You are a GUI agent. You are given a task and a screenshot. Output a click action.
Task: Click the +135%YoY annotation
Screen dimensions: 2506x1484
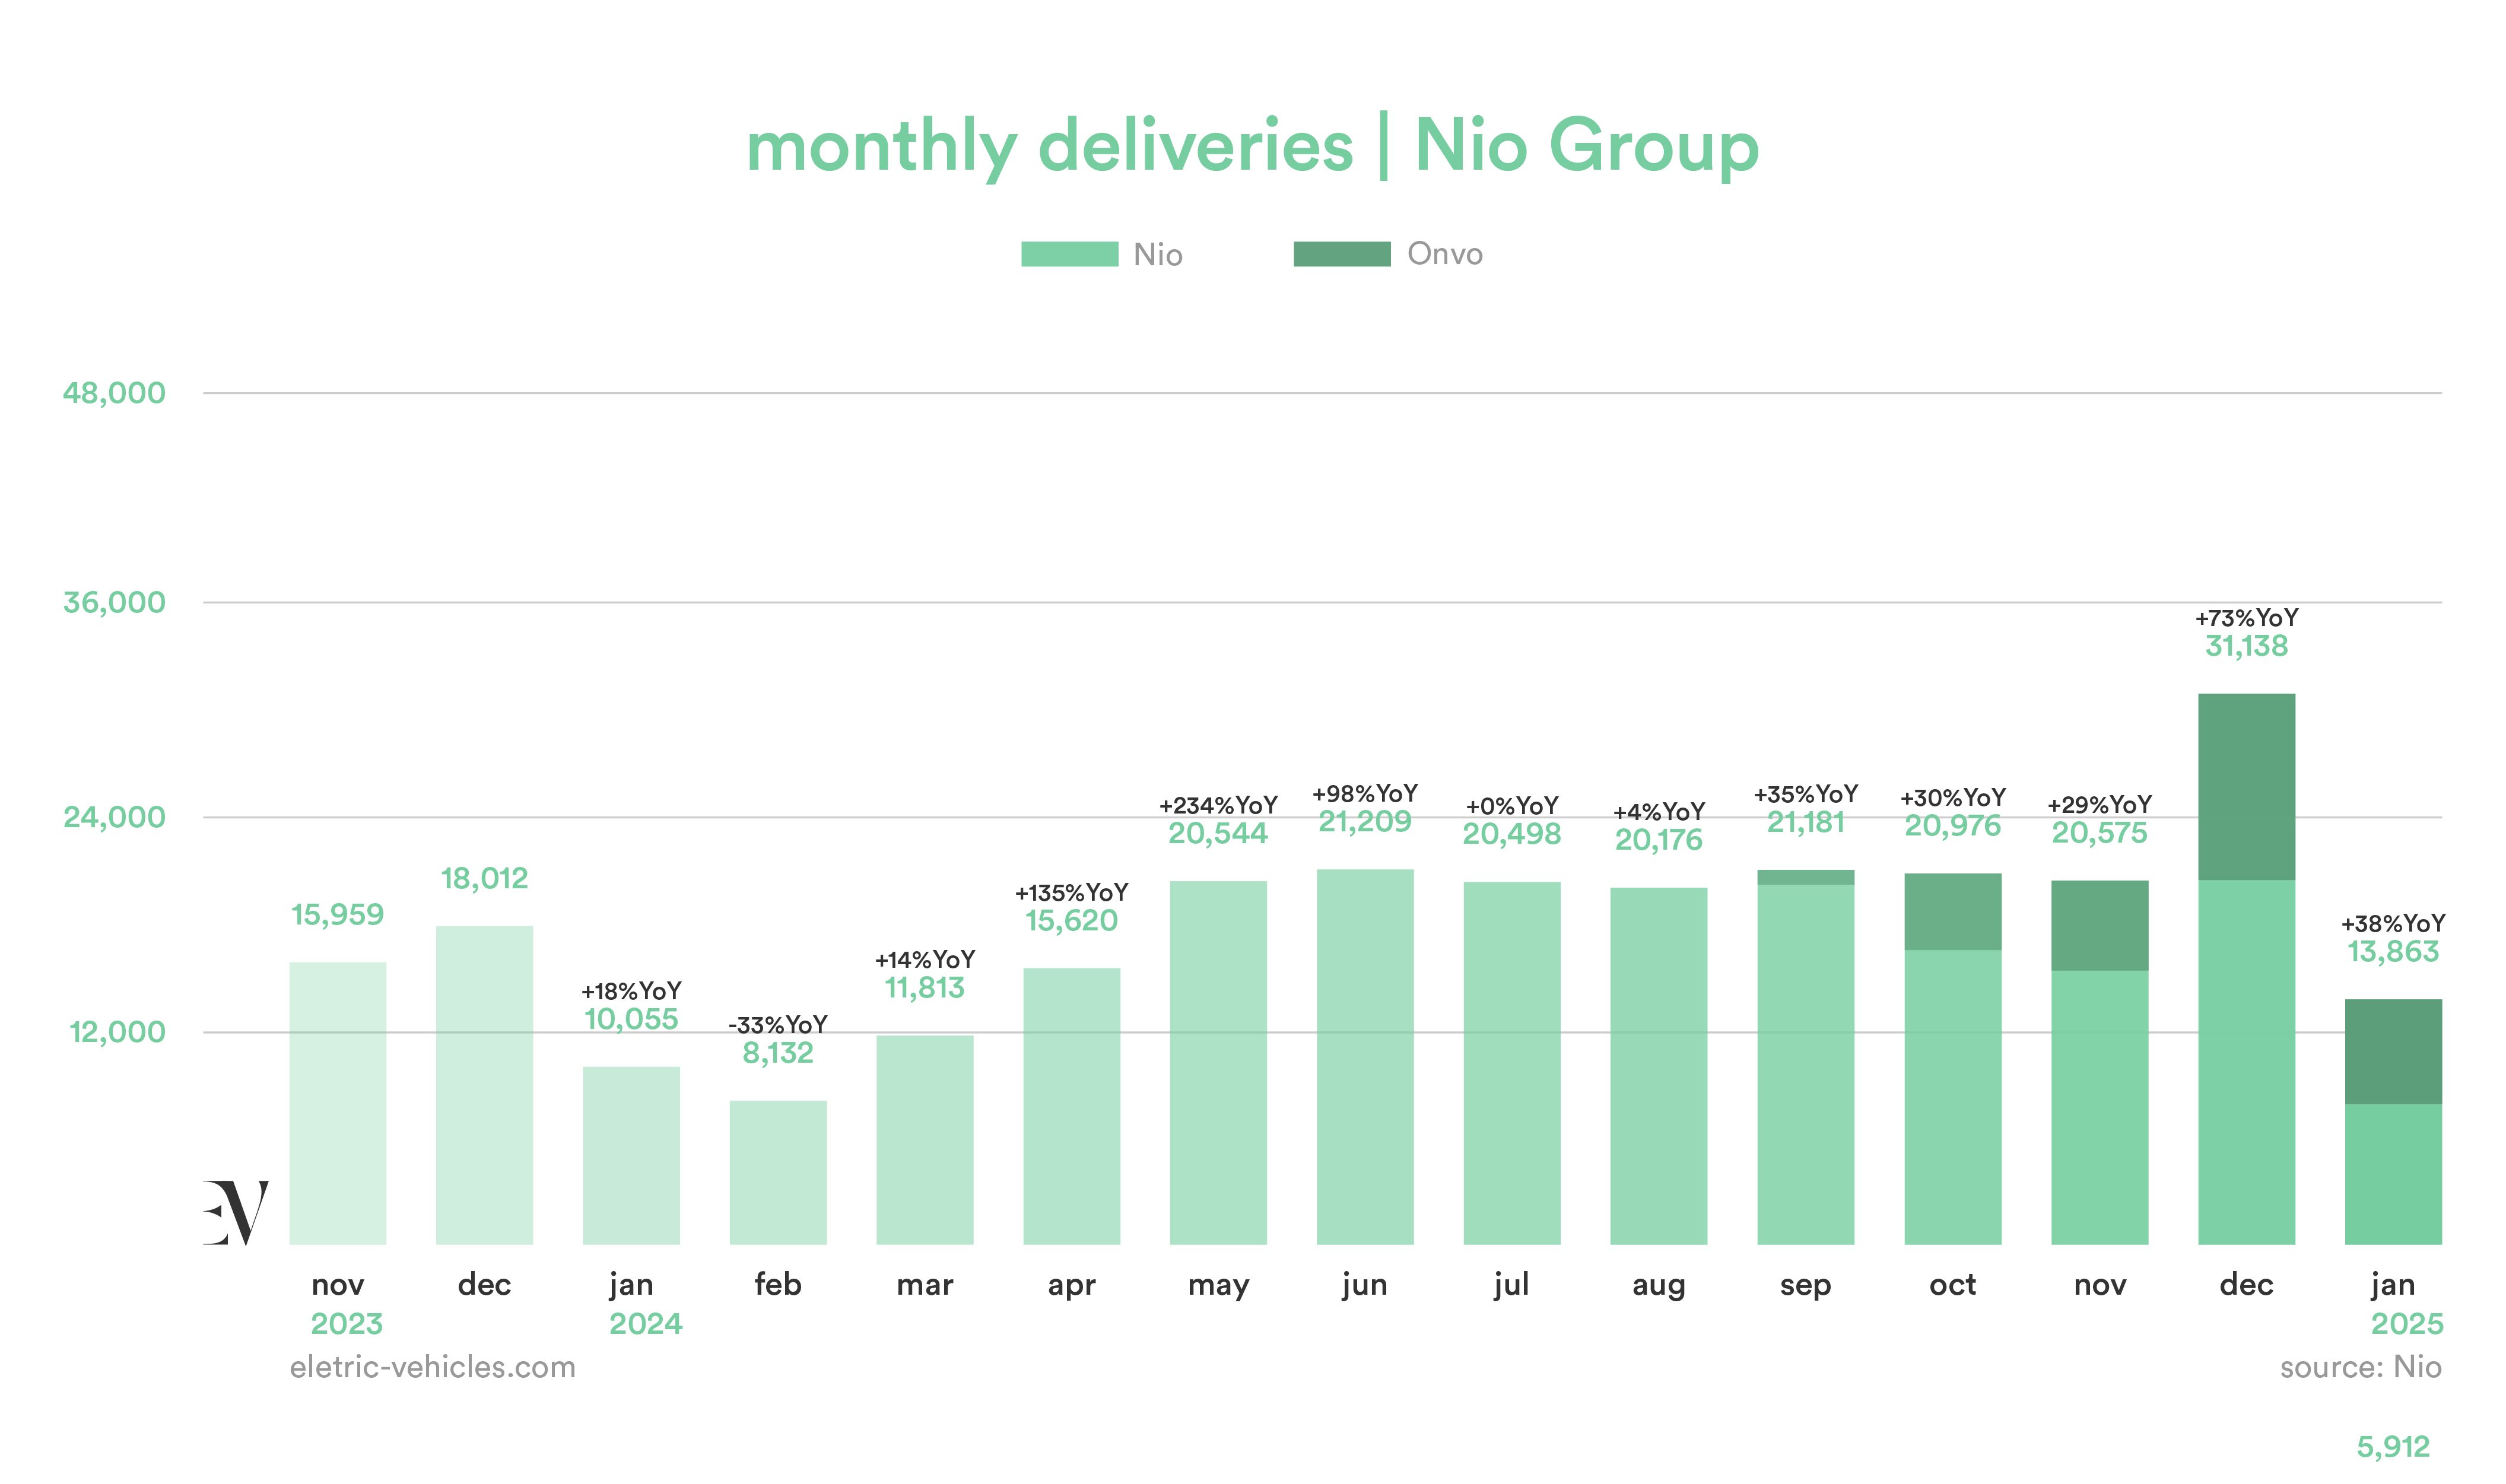1072,893
